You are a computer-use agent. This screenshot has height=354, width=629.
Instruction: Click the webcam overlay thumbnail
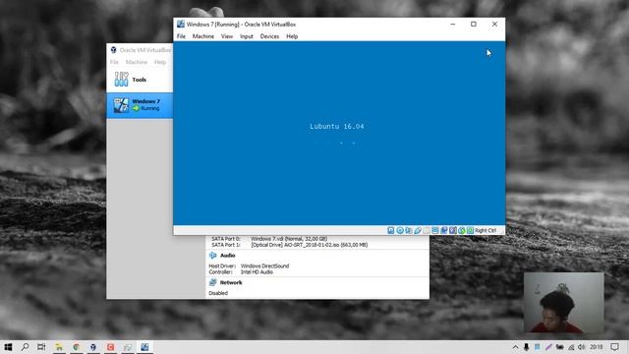pos(563,303)
